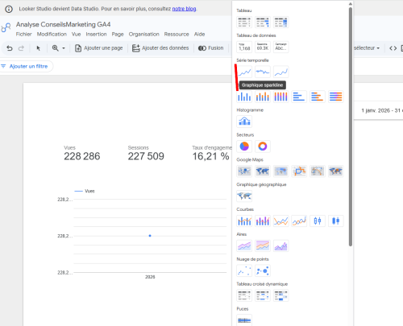The image size is (403, 326).
Task: Select the first Courbes combo chart
Action: pyautogui.click(x=244, y=221)
